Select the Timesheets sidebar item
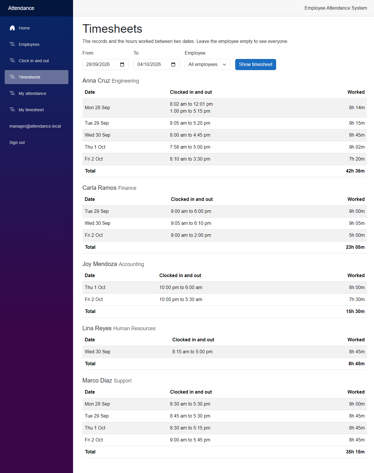This screenshot has height=473, width=374. pyautogui.click(x=37, y=77)
